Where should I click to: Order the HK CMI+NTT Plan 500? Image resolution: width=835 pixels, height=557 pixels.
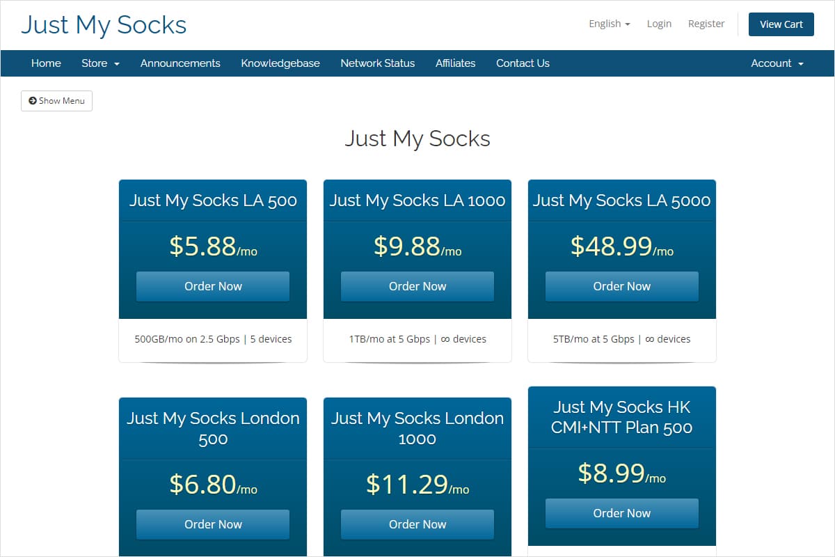point(621,513)
